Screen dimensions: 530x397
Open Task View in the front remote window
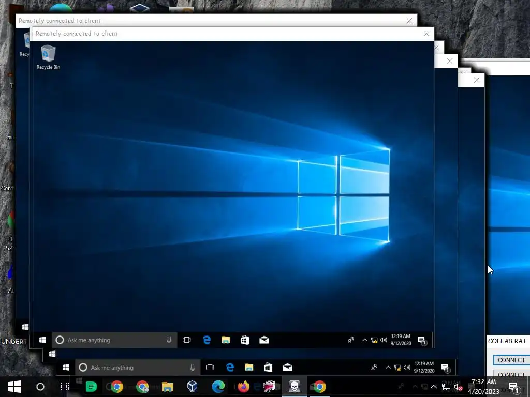pos(186,340)
